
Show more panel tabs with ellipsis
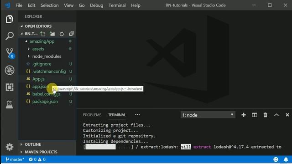pos(137,115)
